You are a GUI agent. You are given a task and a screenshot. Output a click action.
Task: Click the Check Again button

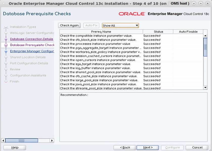point(69,25)
